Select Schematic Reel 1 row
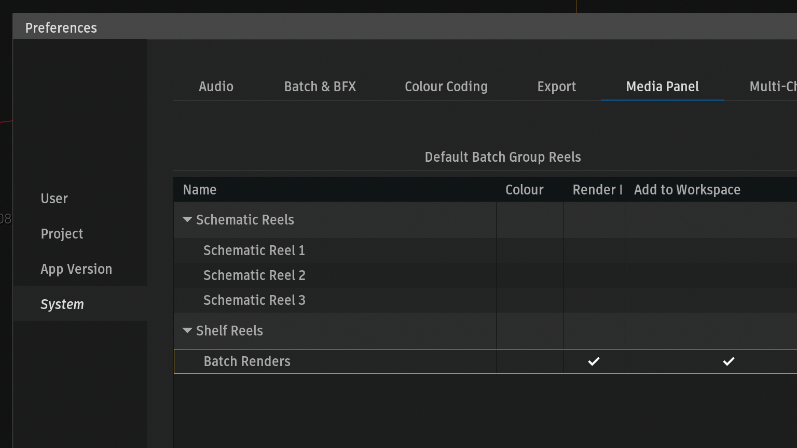The width and height of the screenshot is (797, 448). [254, 250]
